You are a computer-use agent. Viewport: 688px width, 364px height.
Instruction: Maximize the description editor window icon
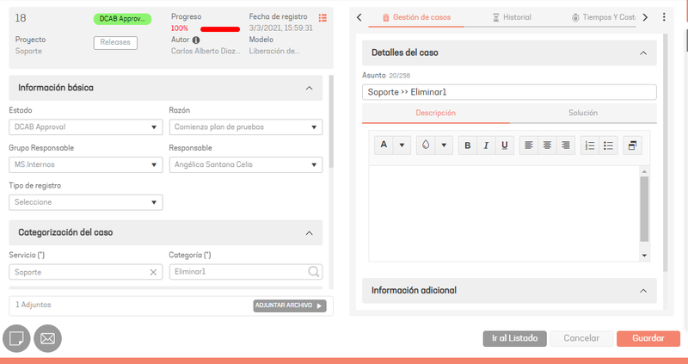click(632, 145)
